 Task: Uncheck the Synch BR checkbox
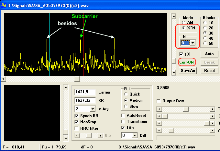tap(77, 116)
